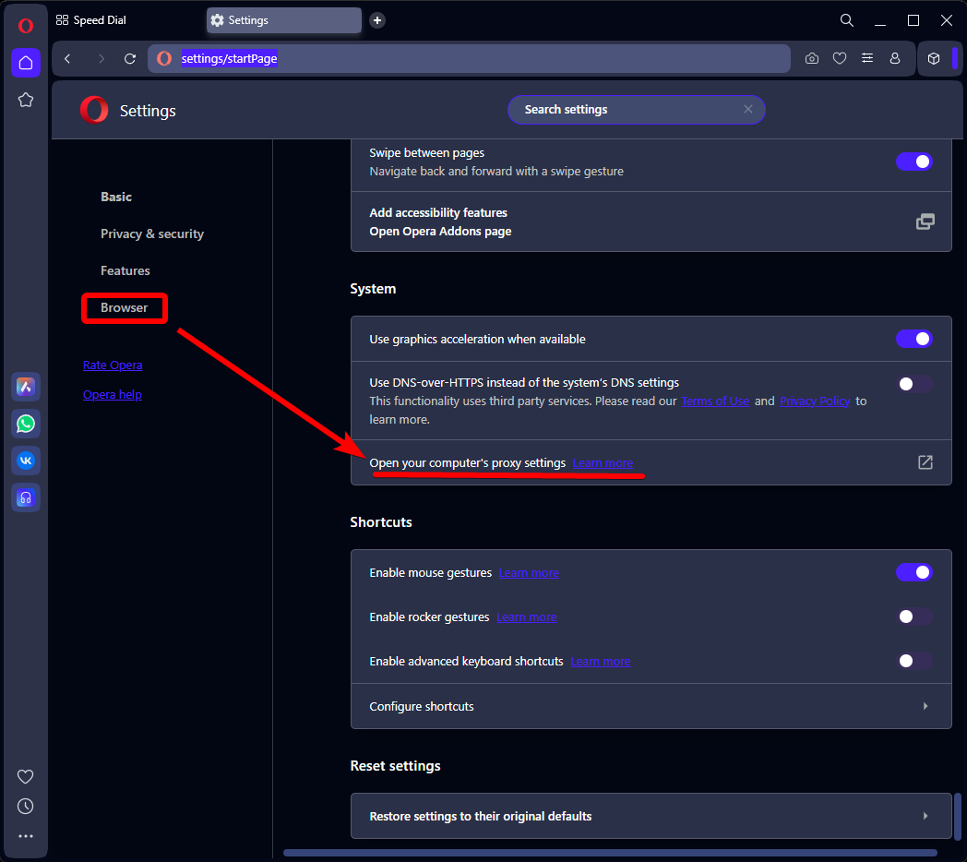Select the Settings tab
Image resolution: width=967 pixels, height=862 pixels.
pos(283,20)
